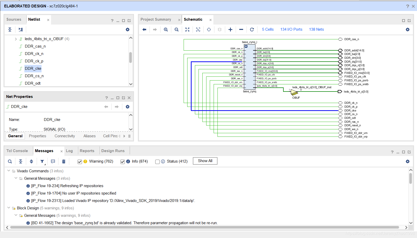Viewport: 417px width, 238px height.
Task: Open the Tcl Console tab
Action: (17, 151)
